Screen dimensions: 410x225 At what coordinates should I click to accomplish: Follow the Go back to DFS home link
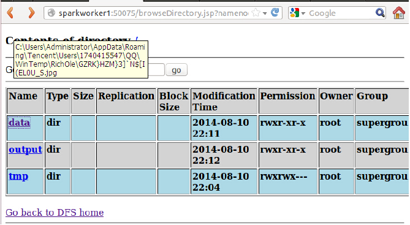55,213
